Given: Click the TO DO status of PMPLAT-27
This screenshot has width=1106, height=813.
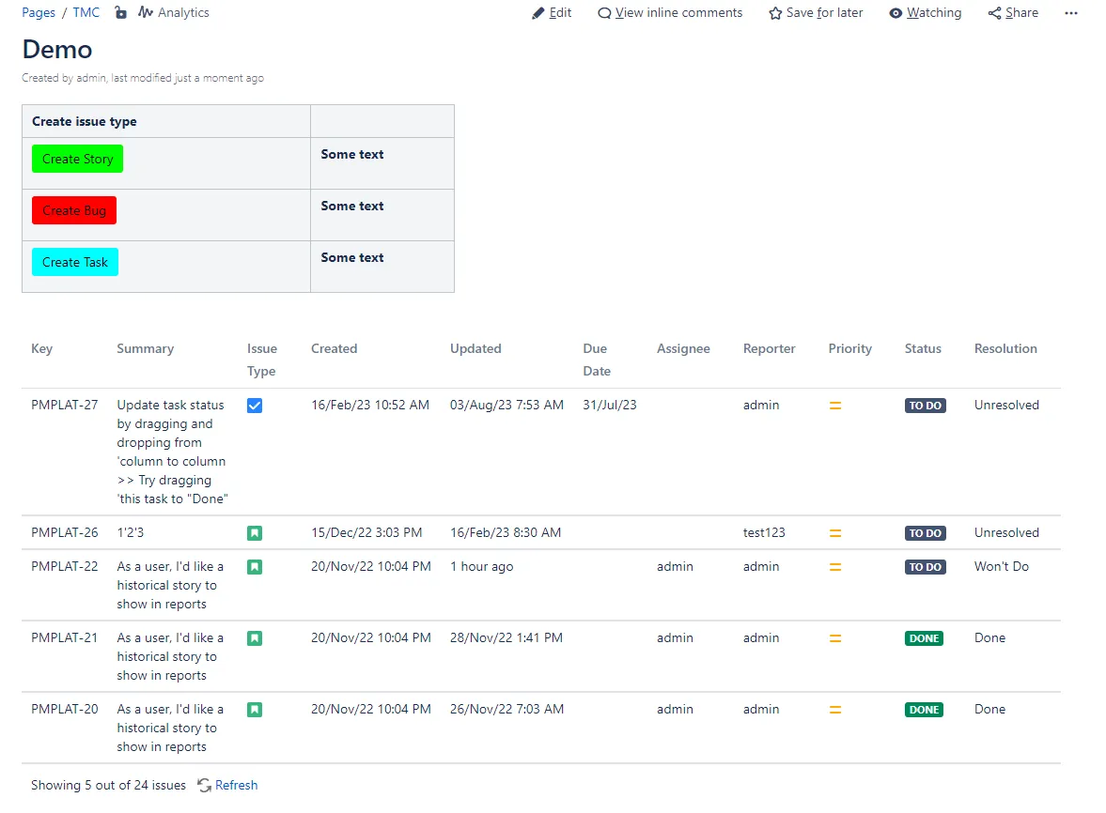Looking at the screenshot, I should (925, 406).
